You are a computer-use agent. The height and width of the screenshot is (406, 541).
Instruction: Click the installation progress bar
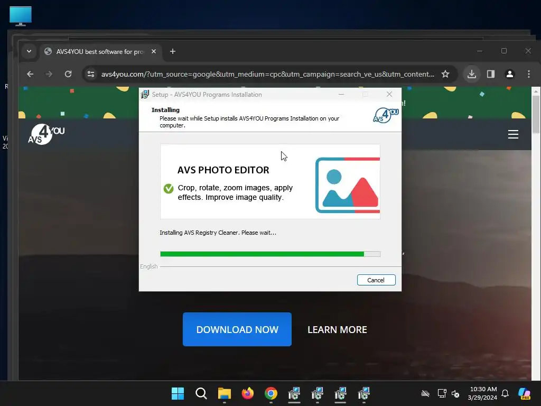[x=270, y=254]
